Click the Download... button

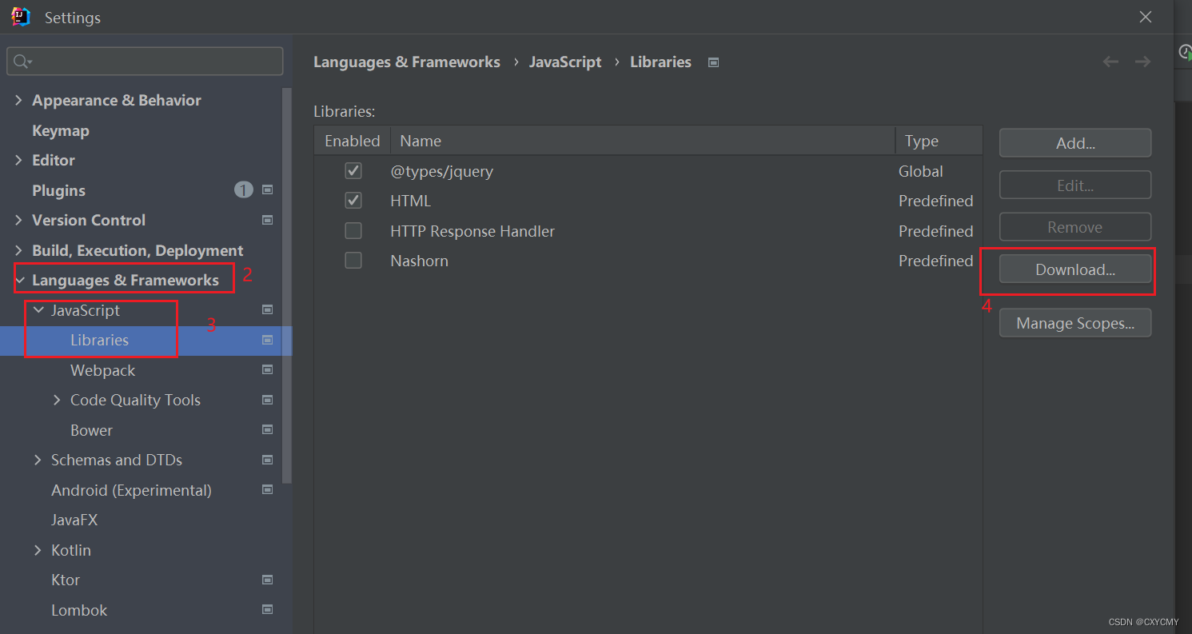point(1074,269)
